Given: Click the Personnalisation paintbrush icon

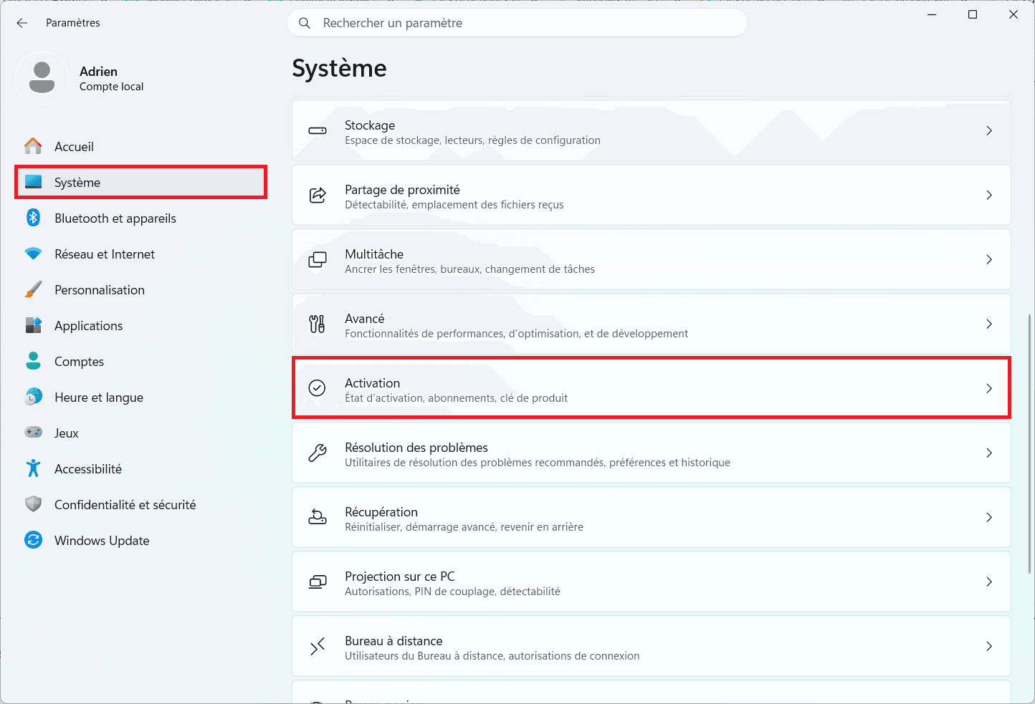Looking at the screenshot, I should point(33,289).
